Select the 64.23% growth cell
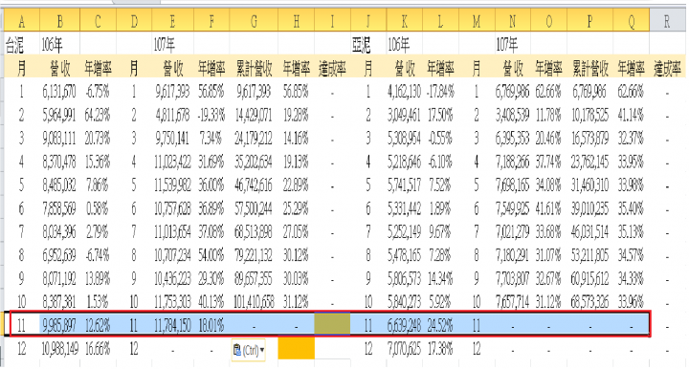This screenshot has height=369, width=689. tap(98, 115)
